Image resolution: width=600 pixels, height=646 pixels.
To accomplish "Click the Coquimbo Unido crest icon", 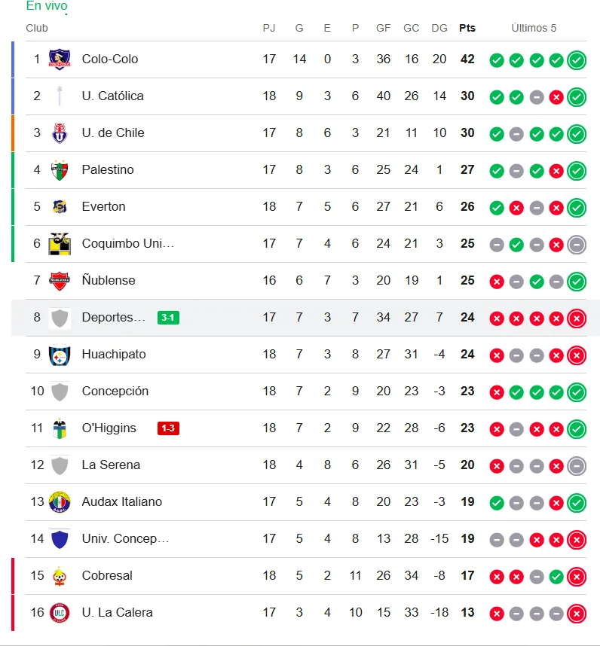I will click(60, 244).
